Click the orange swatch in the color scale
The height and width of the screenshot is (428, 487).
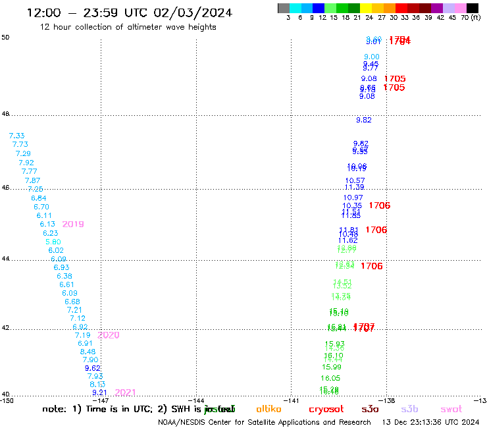click(x=390, y=8)
